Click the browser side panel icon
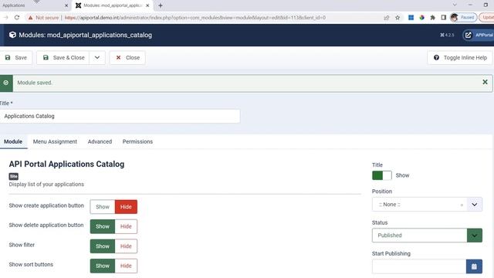The width and height of the screenshot is (494, 278). pyautogui.click(x=443, y=18)
